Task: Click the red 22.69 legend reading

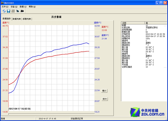Action: click(104, 30)
